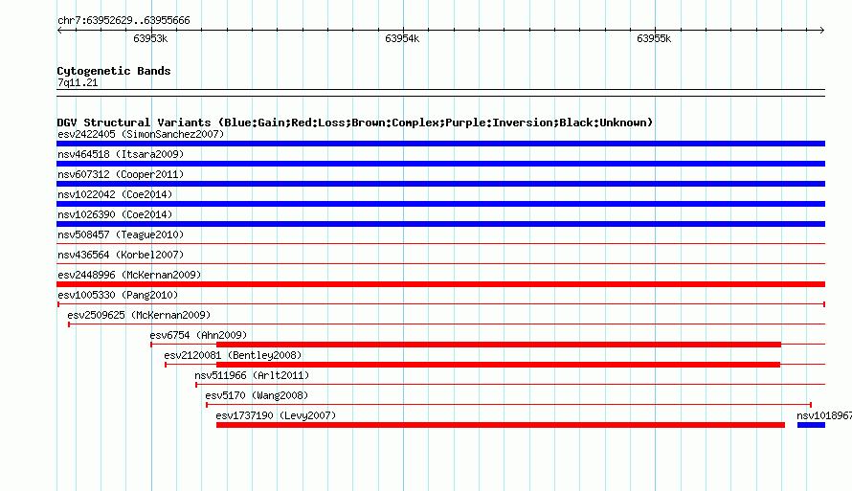Click the DGV Structural Variants track title
This screenshot has width=852, height=491.
click(x=355, y=123)
